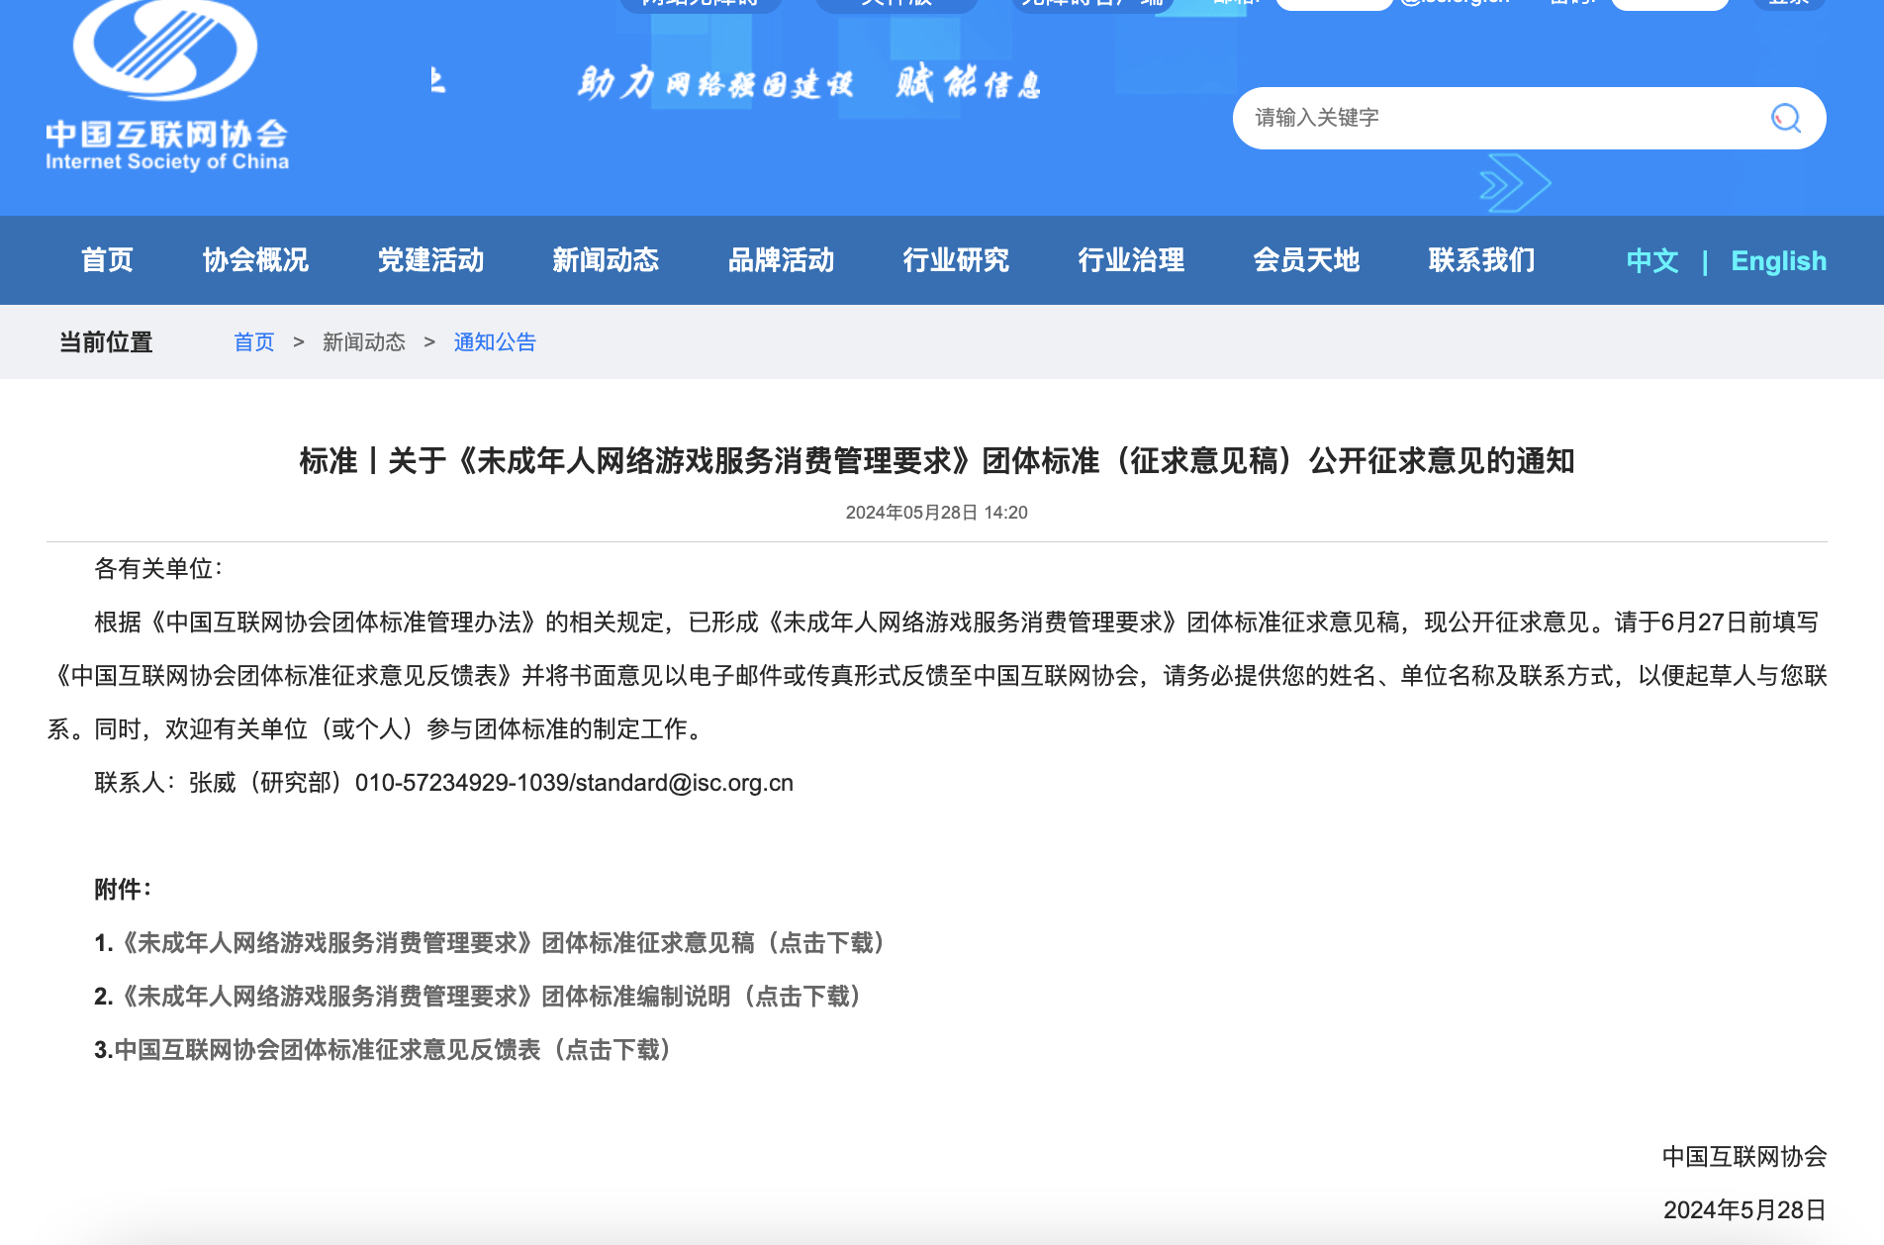Switch language to English

pyautogui.click(x=1778, y=261)
